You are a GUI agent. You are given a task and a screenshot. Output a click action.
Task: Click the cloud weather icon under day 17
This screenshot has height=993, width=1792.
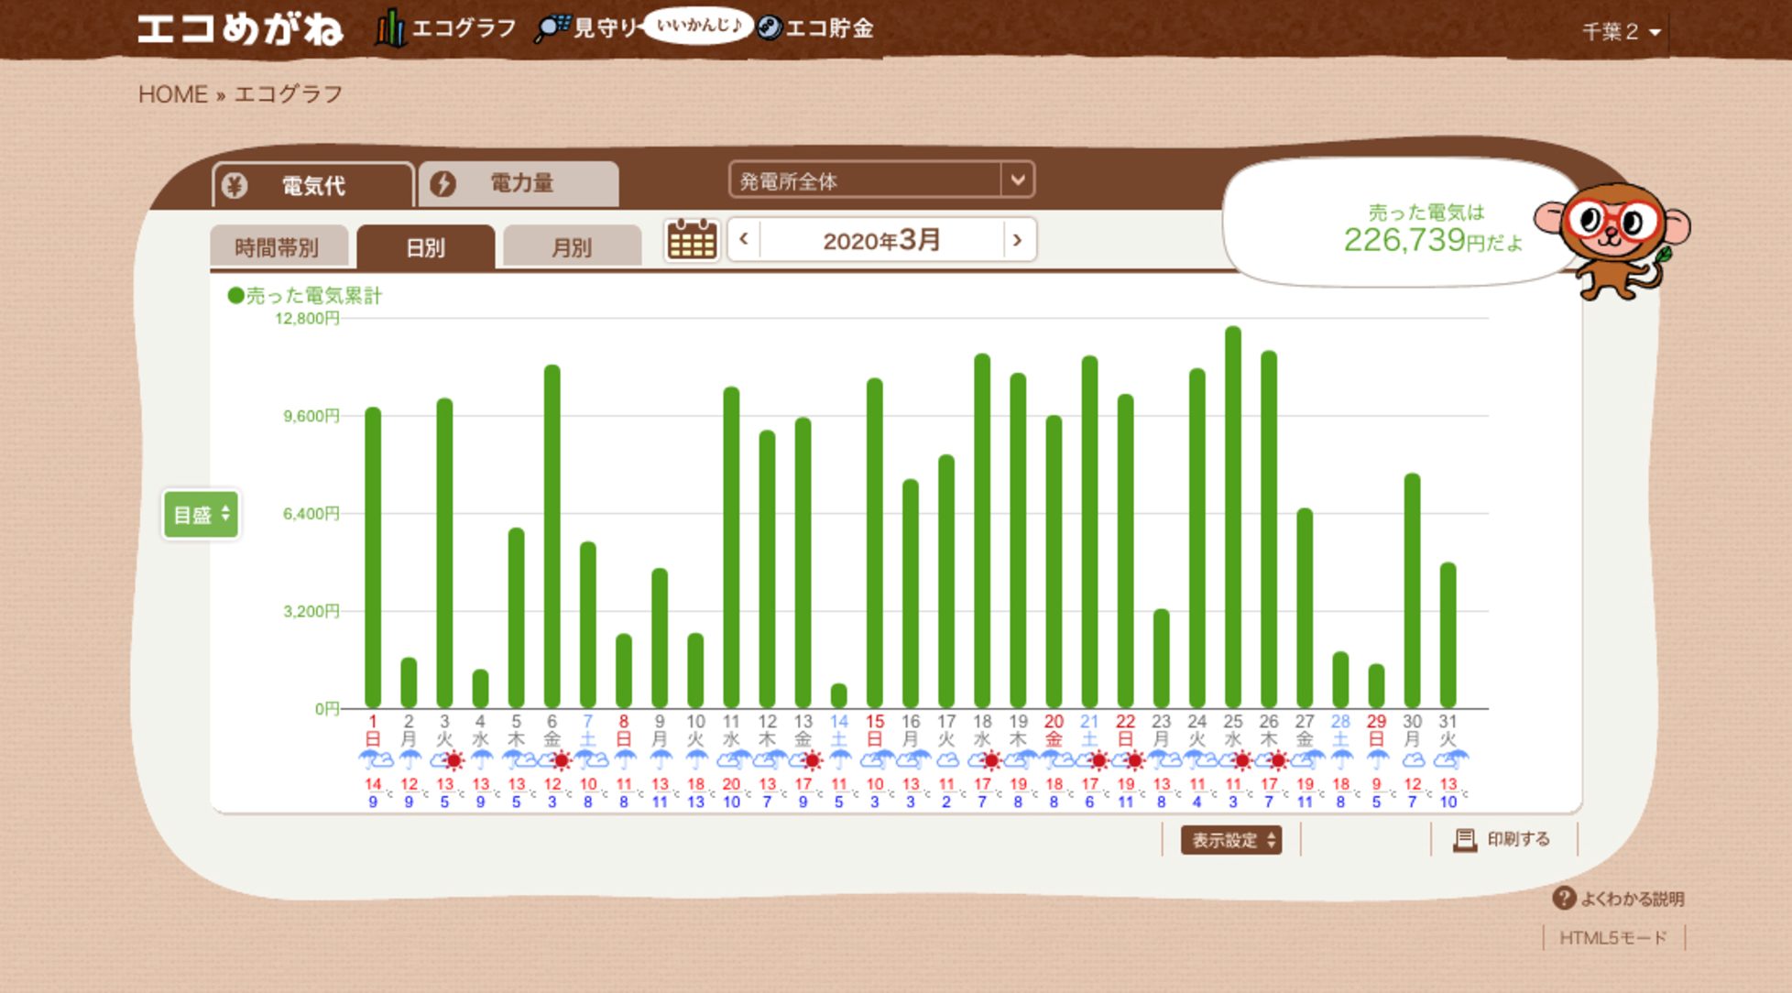click(946, 759)
